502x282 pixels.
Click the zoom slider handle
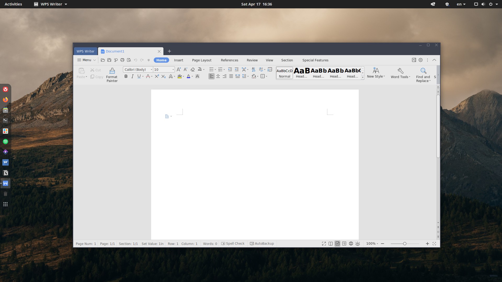coord(404,244)
